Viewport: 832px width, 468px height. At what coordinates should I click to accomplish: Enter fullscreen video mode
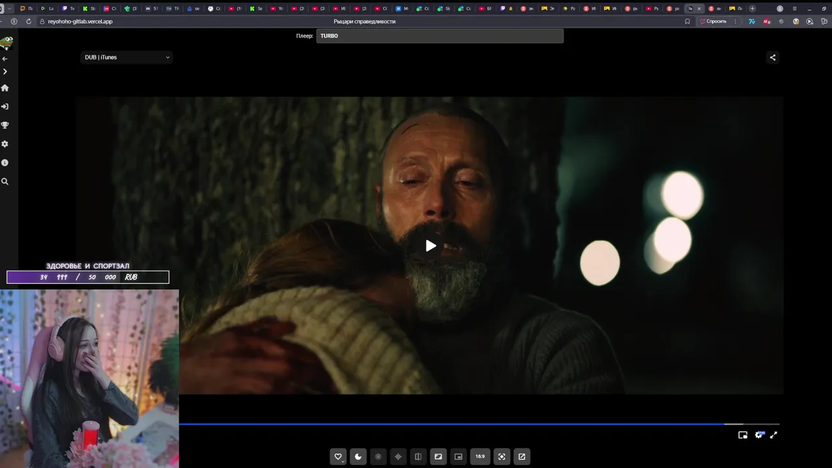(773, 435)
